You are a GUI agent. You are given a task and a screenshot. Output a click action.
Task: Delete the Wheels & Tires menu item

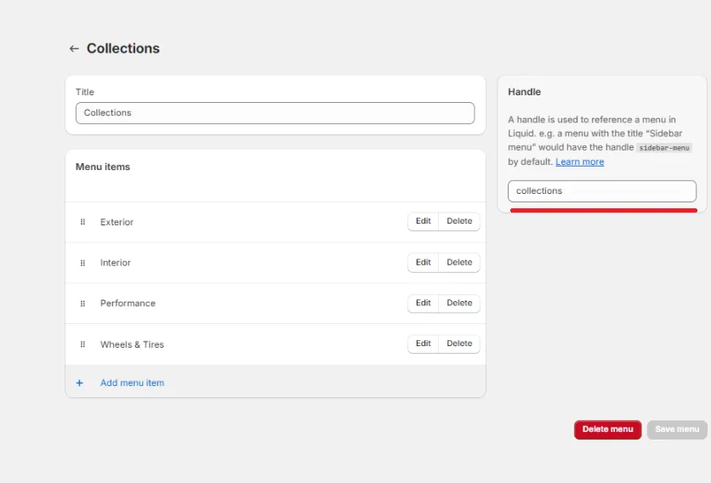459,344
